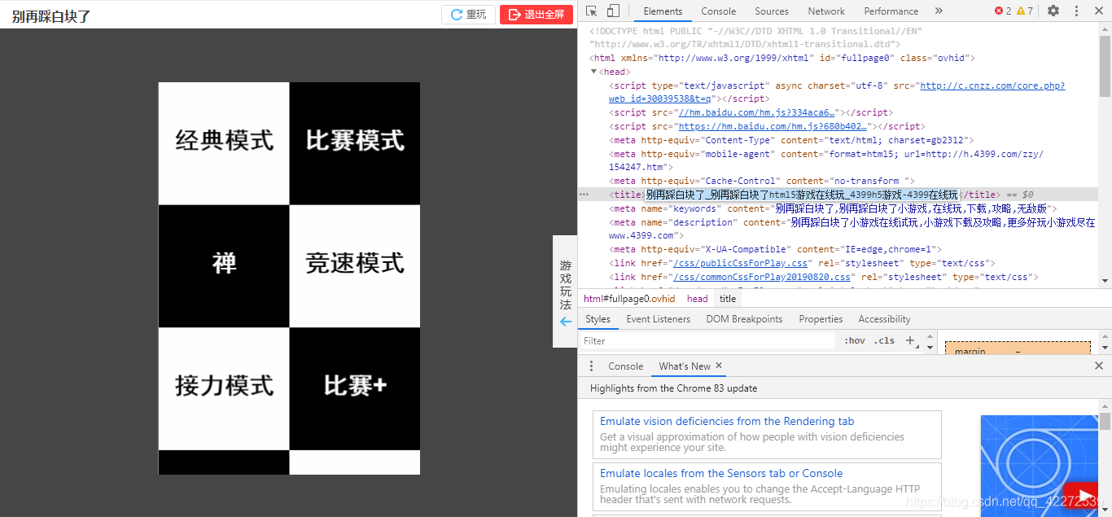Choose 竞速模式 game tile
Screen dimensions: 1112x517
(355, 266)
